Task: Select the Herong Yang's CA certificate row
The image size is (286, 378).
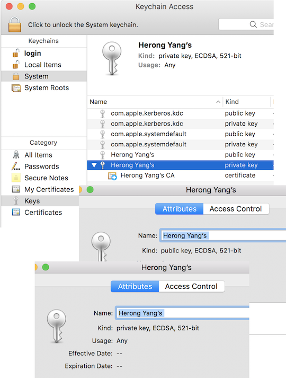Action: 180,175
